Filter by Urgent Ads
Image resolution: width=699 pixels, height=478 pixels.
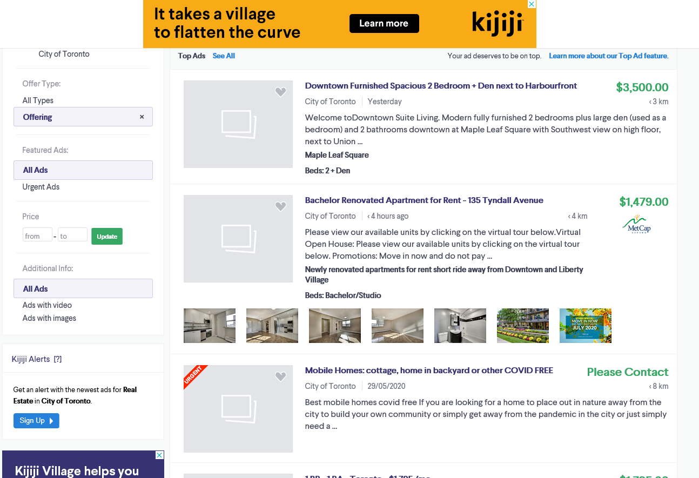click(x=41, y=187)
